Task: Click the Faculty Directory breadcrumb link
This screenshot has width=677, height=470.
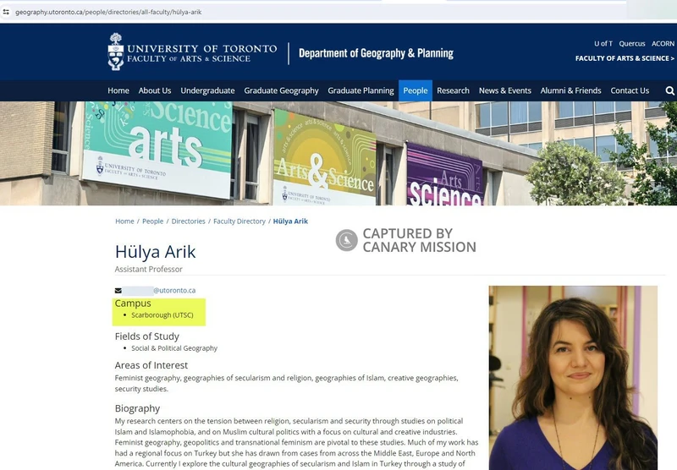Action: tap(239, 221)
